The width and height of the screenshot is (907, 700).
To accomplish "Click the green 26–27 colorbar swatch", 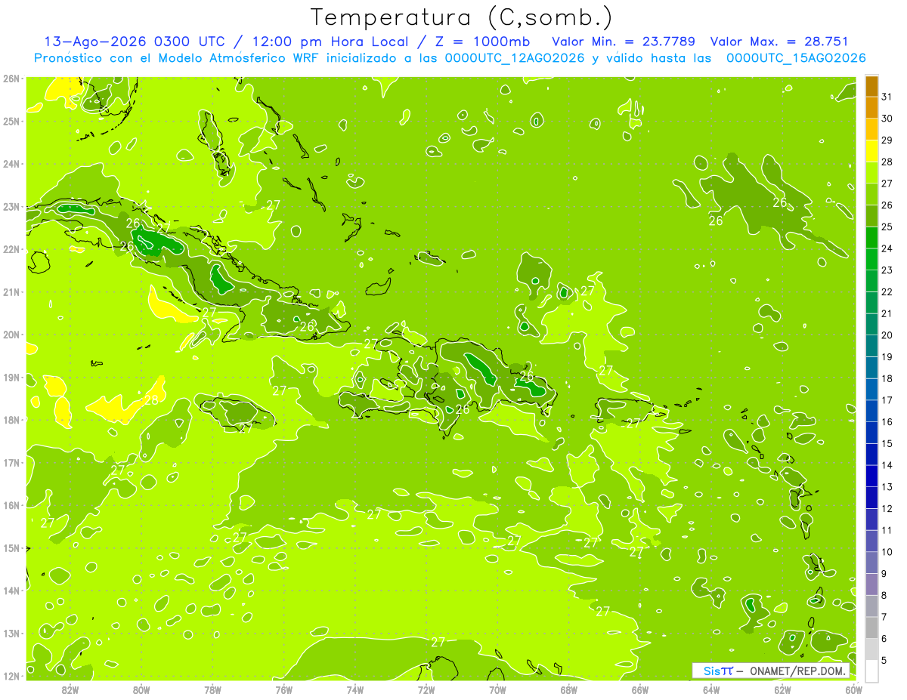I will tap(871, 194).
